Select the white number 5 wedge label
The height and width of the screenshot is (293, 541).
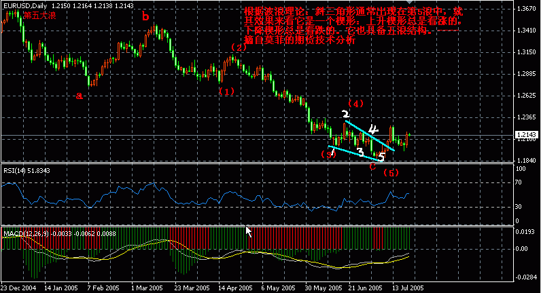(381, 157)
